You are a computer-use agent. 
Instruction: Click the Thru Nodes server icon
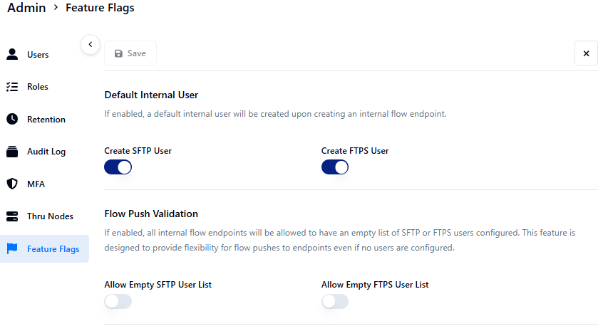[x=12, y=216]
